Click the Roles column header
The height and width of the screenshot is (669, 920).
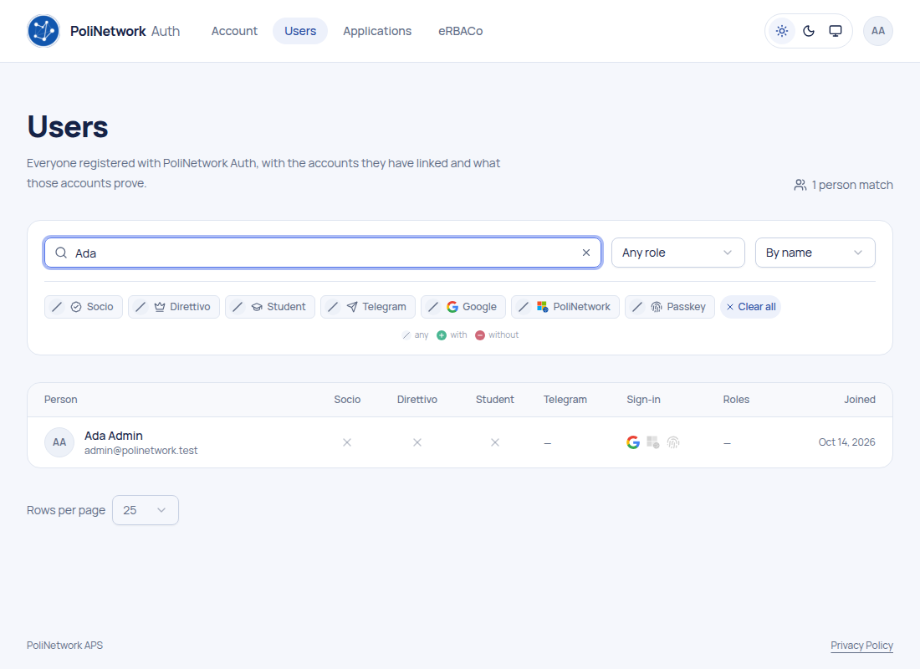click(x=736, y=400)
